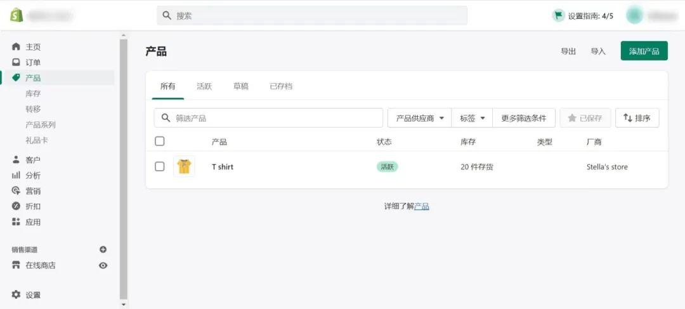
Task: Expand the 标签 filter dropdown
Action: point(472,118)
